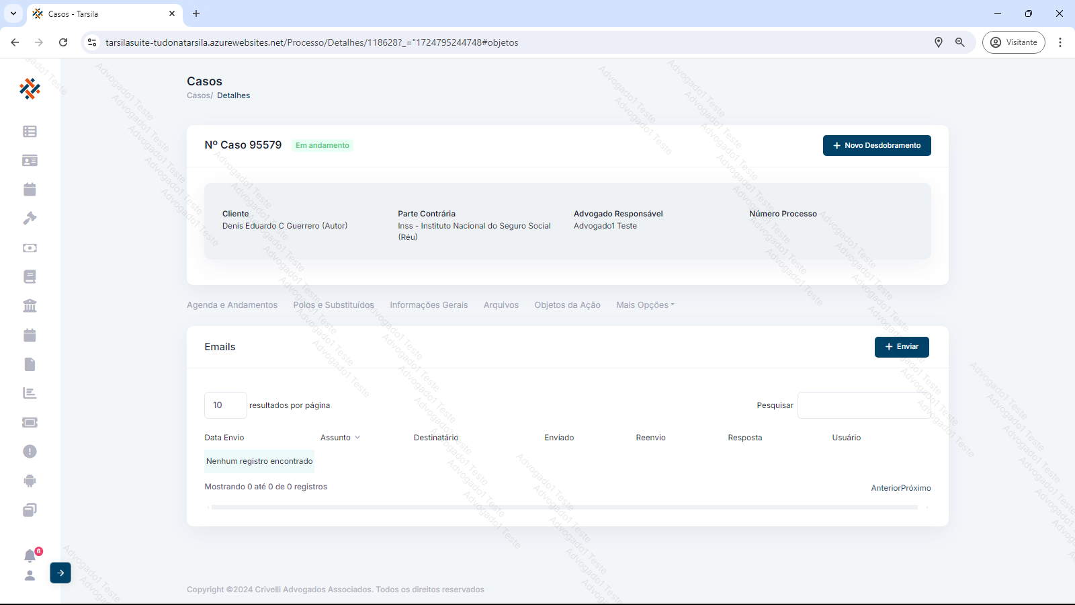Click the Android robot sidebar icon

pos(30,481)
